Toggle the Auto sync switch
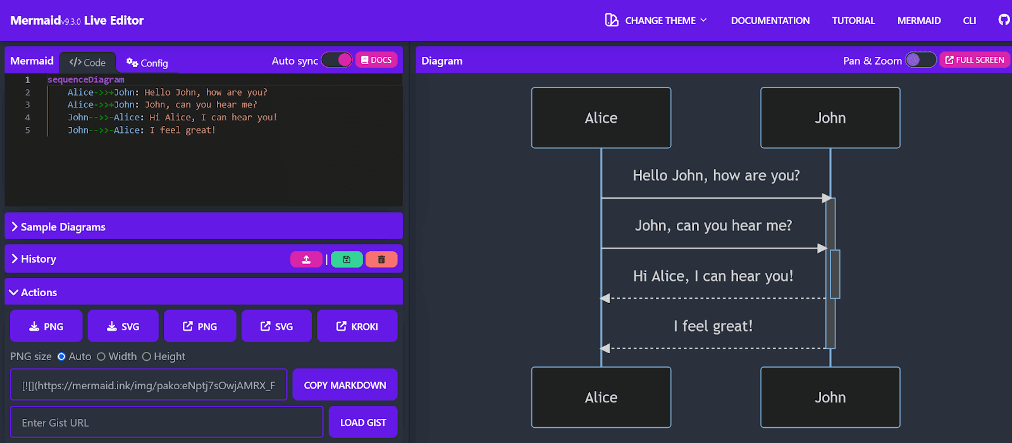The height and width of the screenshot is (443, 1012). pos(336,60)
